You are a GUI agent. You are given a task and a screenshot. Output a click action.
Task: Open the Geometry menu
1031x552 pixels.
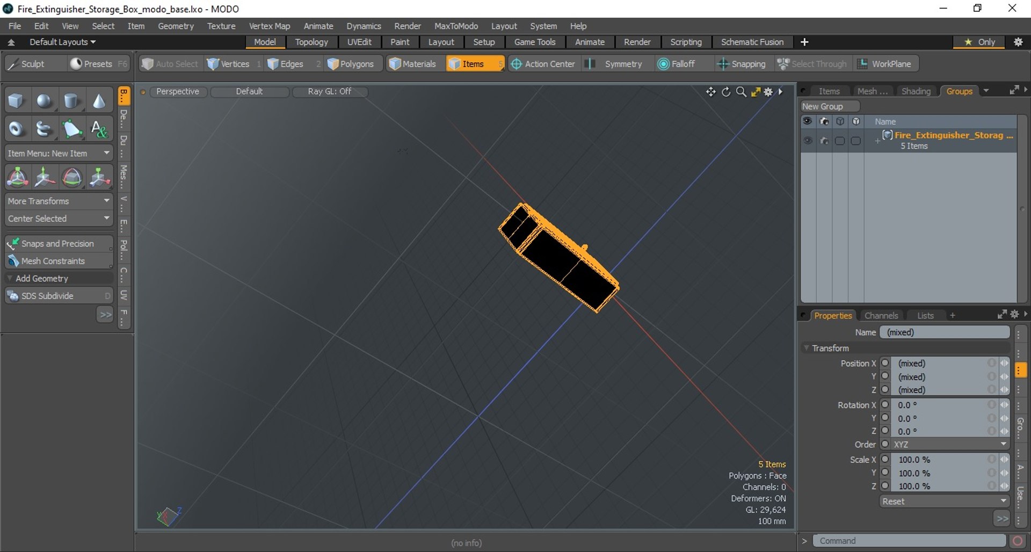[x=176, y=26]
